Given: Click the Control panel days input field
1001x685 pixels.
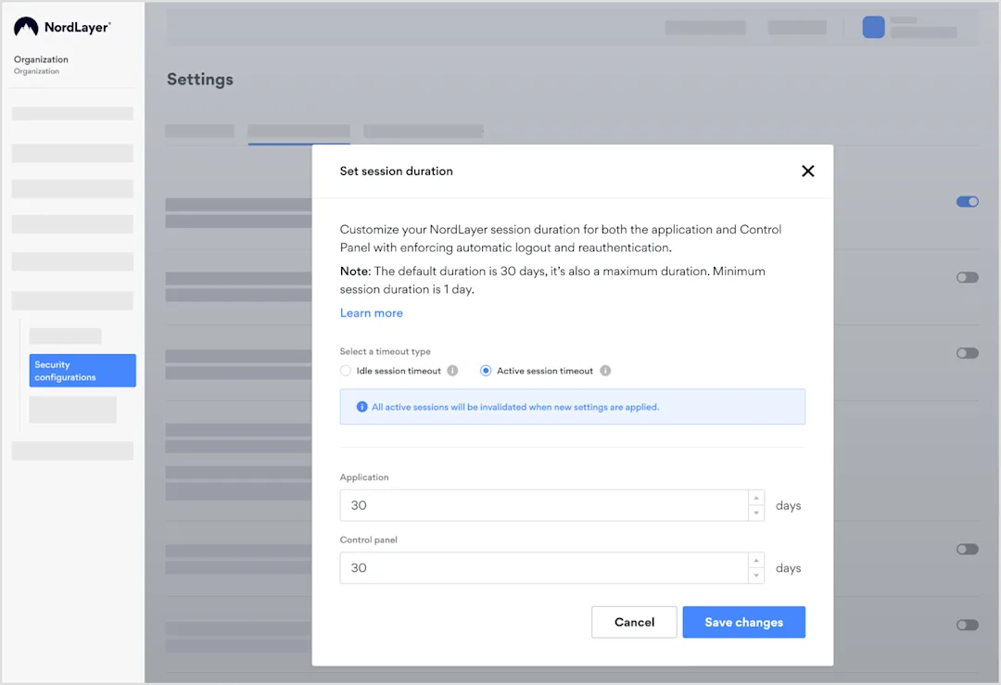Looking at the screenshot, I should coord(543,568).
